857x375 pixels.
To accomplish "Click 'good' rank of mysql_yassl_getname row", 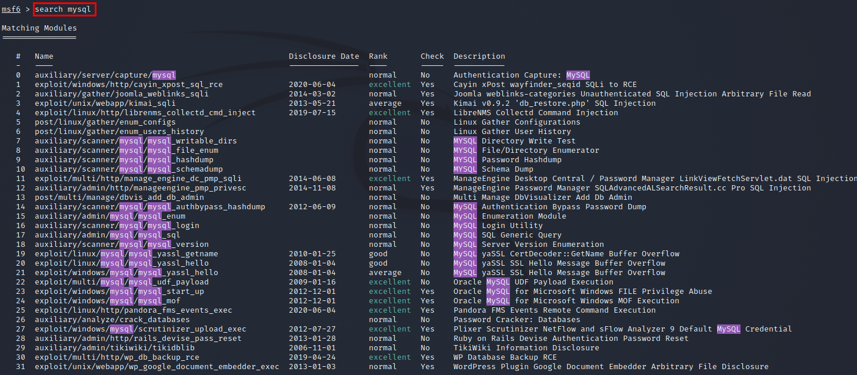I will [x=378, y=254].
